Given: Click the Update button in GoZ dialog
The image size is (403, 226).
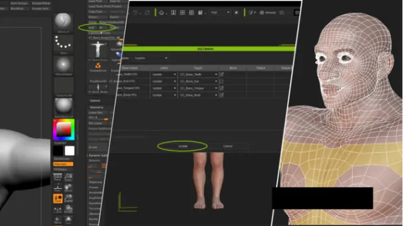Looking at the screenshot, I should 183,146.
